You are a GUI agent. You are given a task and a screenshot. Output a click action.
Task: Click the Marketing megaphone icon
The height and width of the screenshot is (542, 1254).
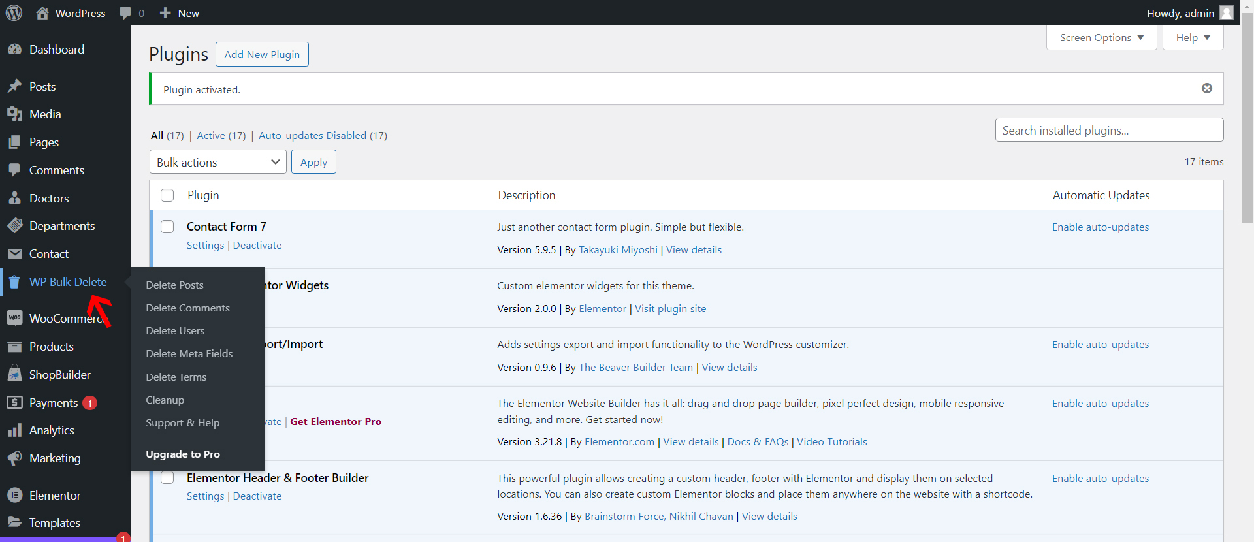14,458
